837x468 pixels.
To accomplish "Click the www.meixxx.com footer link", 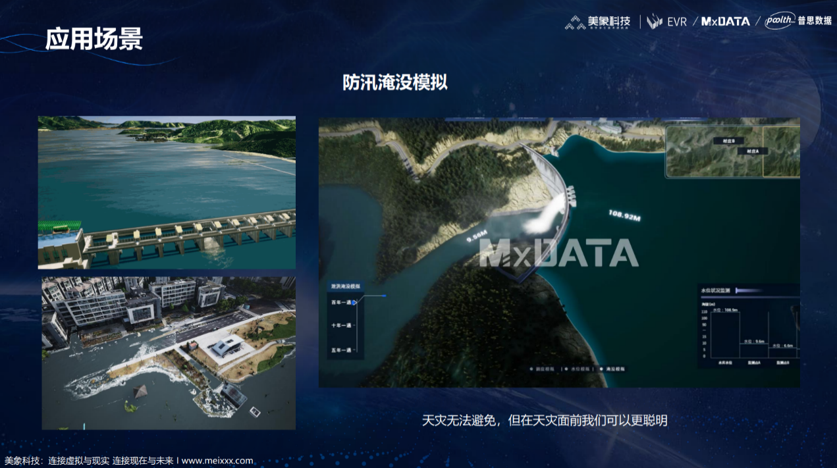I will coord(217,461).
